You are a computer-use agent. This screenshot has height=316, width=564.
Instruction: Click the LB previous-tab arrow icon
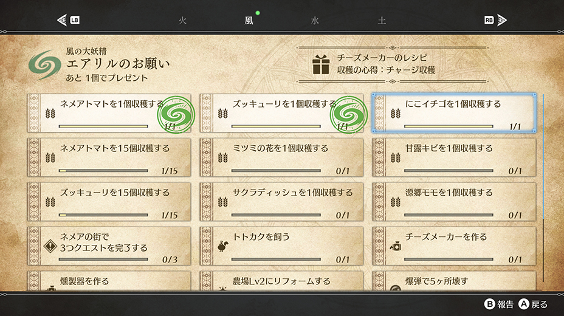pos(68,20)
